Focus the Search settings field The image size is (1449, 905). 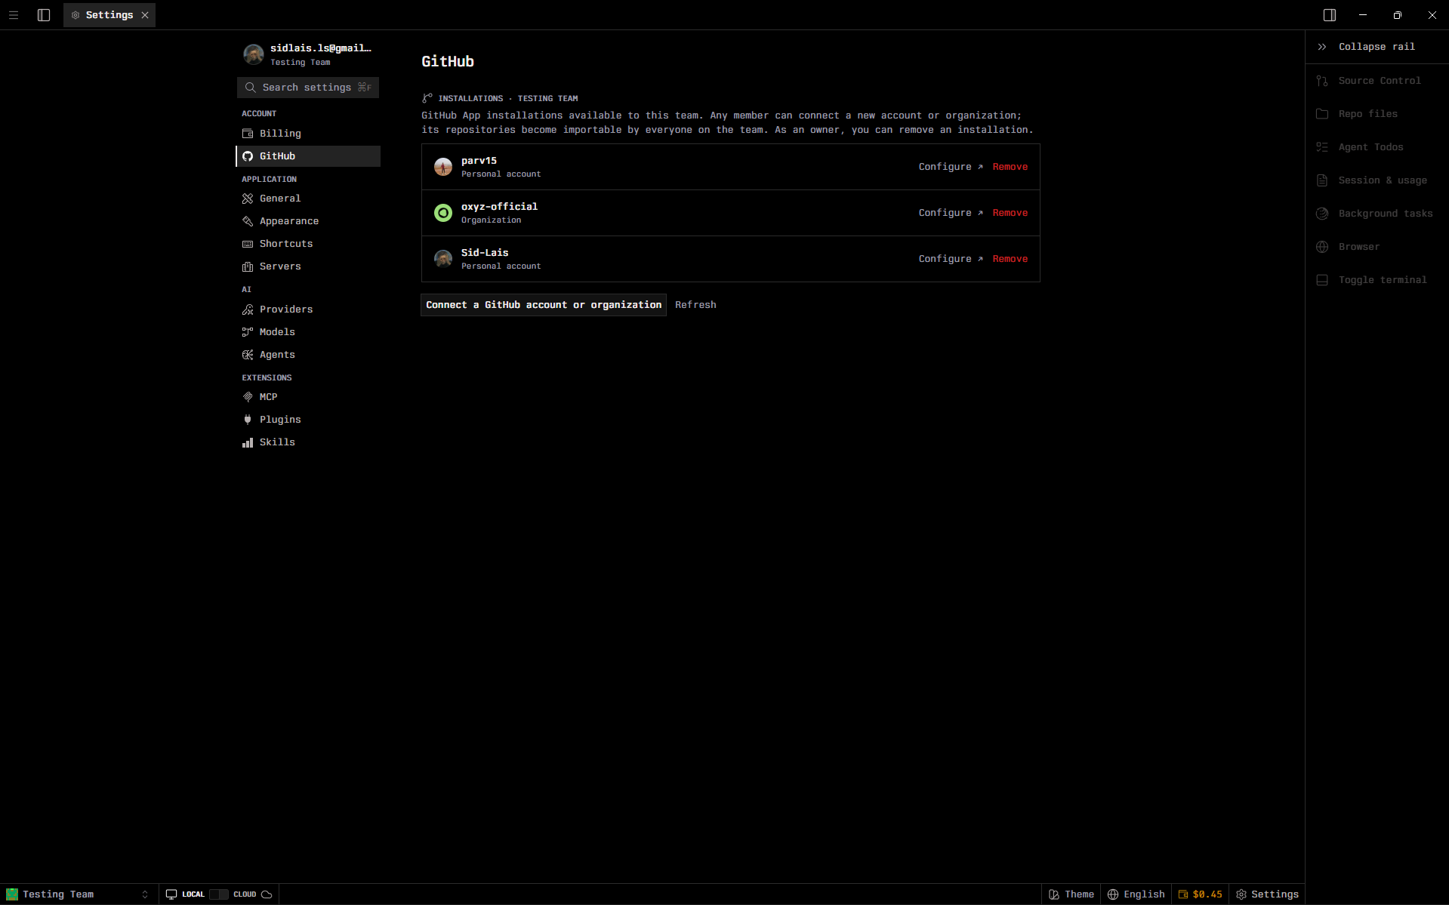[x=308, y=88]
